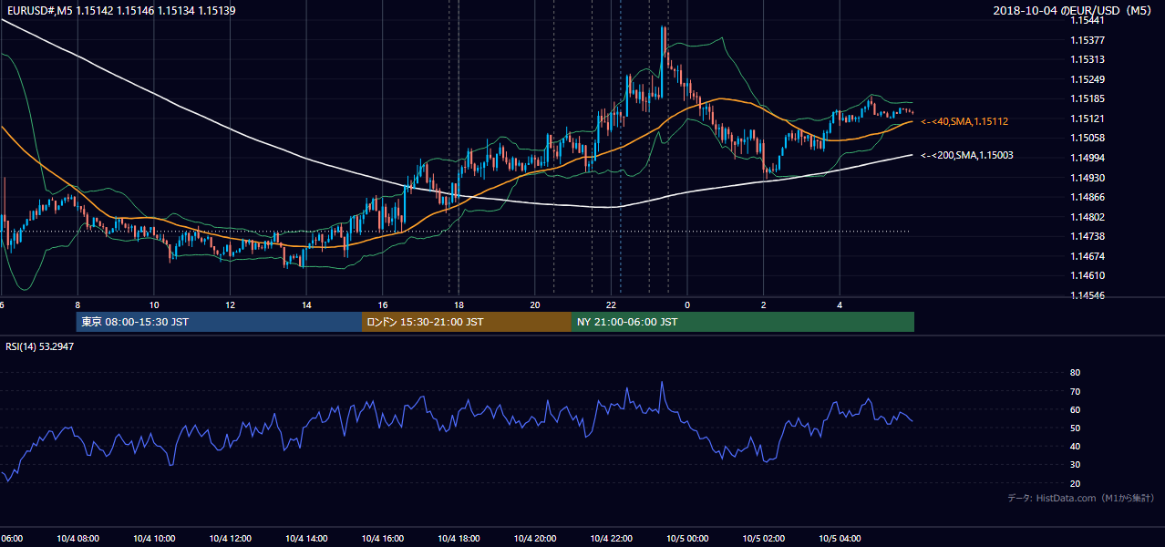Click the bottom time label 10/4 20:00

(x=535, y=539)
